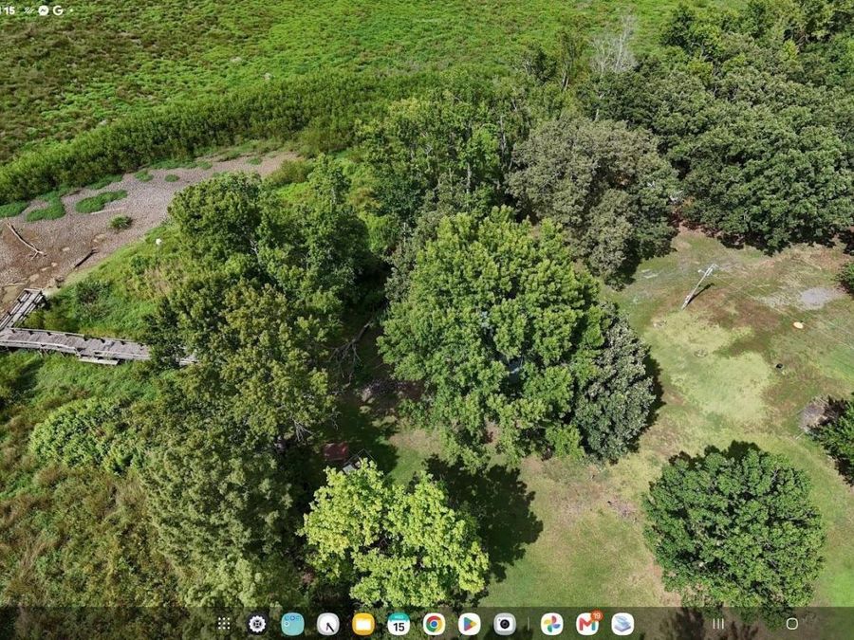
Task: Tap the Google notification icon in status bar
Action: coord(58,9)
